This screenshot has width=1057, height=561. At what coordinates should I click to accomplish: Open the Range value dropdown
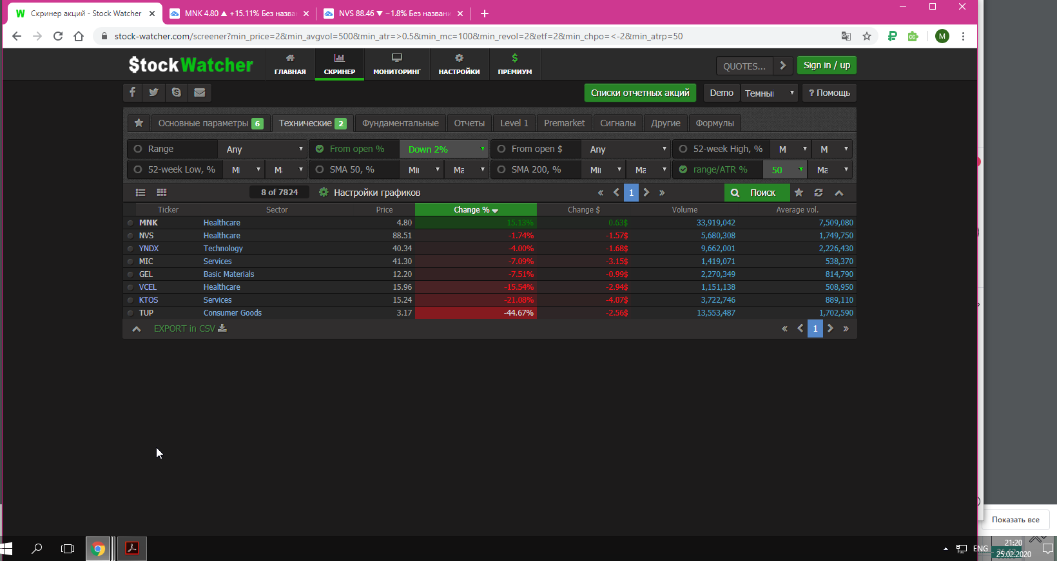point(262,149)
